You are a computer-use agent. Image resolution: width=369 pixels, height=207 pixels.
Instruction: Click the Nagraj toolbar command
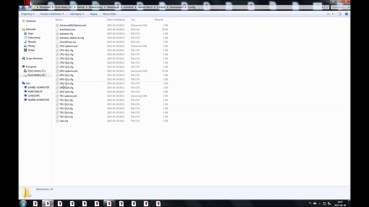click(93, 14)
